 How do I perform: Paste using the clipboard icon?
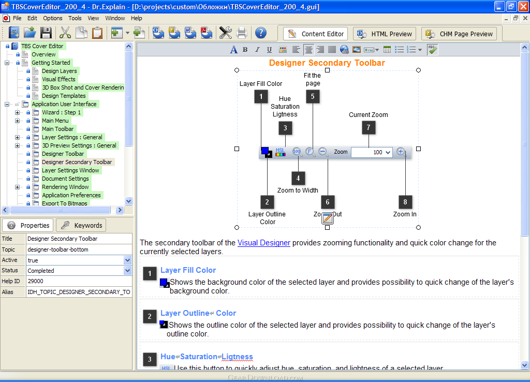click(x=97, y=33)
